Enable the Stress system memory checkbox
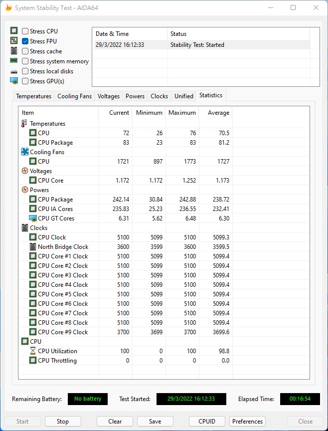The width and height of the screenshot is (328, 431). click(x=25, y=61)
